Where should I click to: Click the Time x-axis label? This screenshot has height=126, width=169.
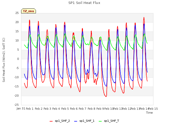(149, 113)
